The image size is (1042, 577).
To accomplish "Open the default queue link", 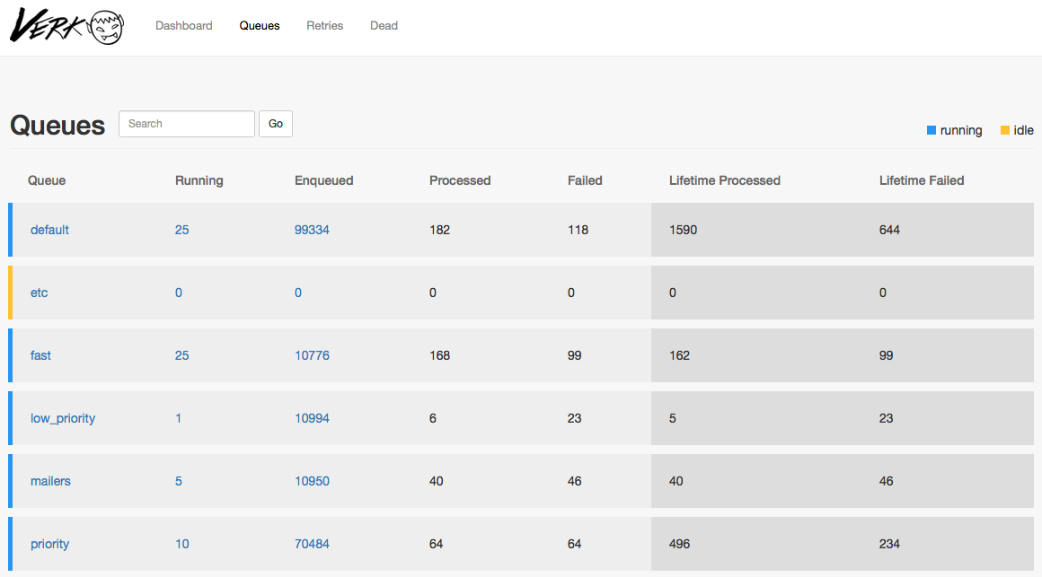I will [x=49, y=230].
